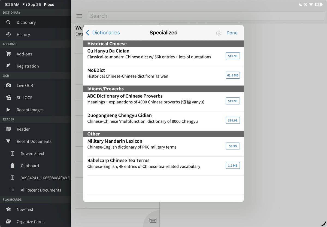327x227 pixels.
Task: Select Military Mandarin Lexicon title
Action: click(x=115, y=141)
